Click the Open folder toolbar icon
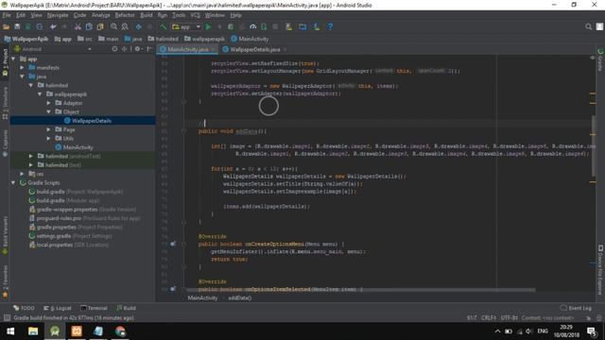605x340 pixels. click(x=7, y=27)
